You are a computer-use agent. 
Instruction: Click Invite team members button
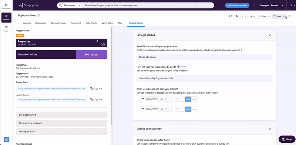[237, 6]
